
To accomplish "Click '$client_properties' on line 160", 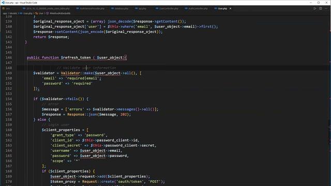I will 61,130.
